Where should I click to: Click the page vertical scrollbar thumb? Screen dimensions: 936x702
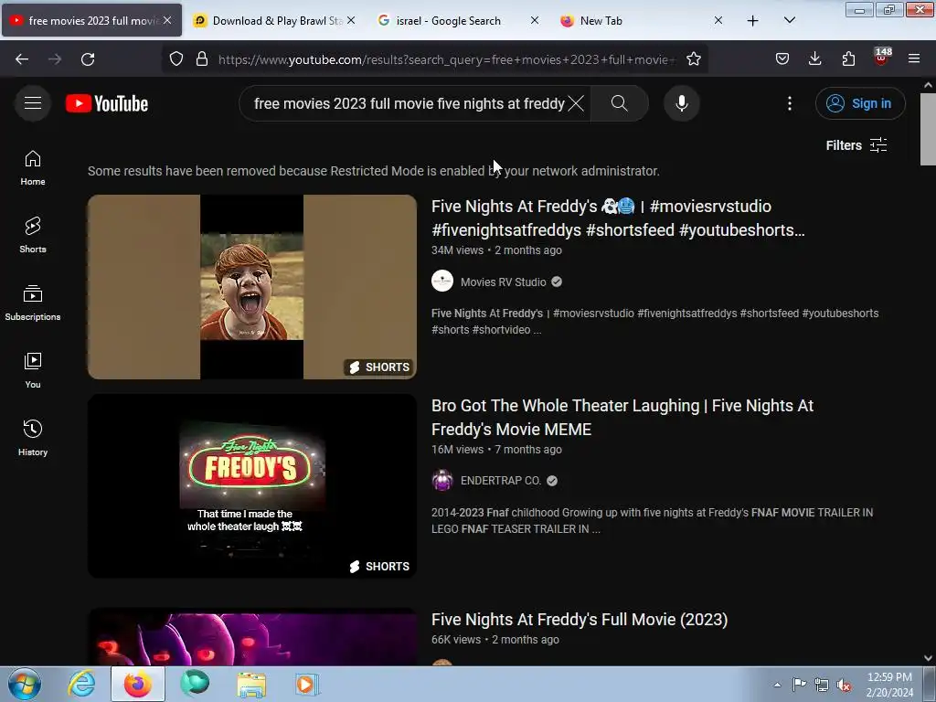tap(928, 129)
